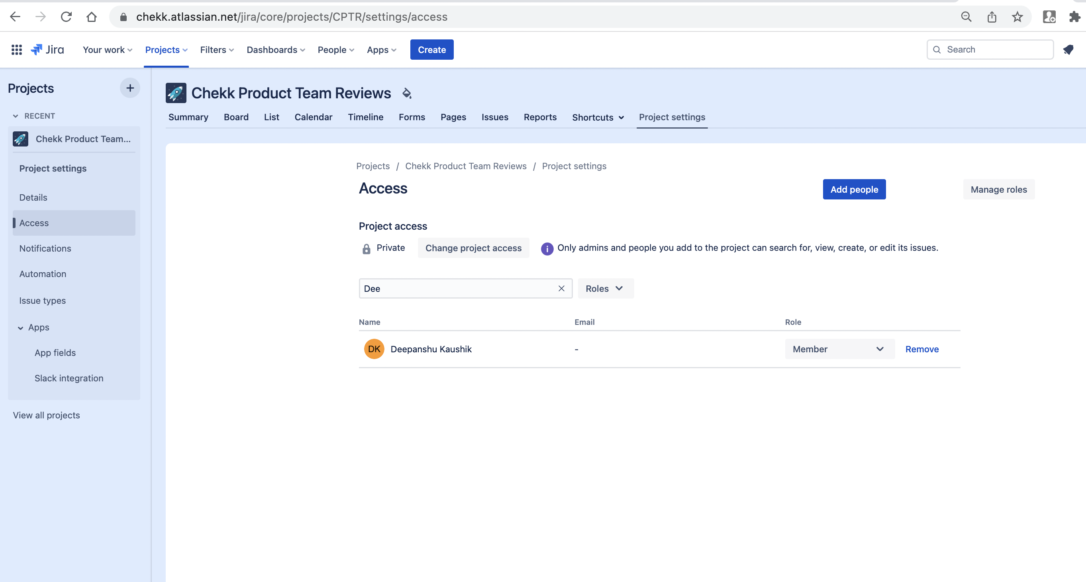Click the Add people button
The height and width of the screenshot is (582, 1086).
tap(854, 189)
